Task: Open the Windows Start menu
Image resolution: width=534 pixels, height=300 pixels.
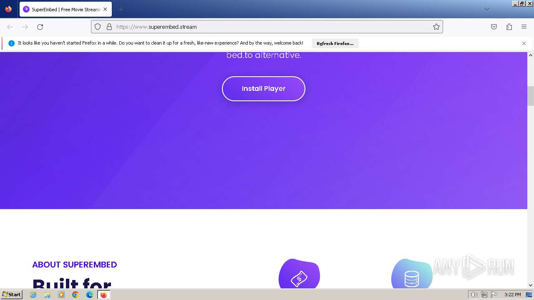Action: coord(11,295)
